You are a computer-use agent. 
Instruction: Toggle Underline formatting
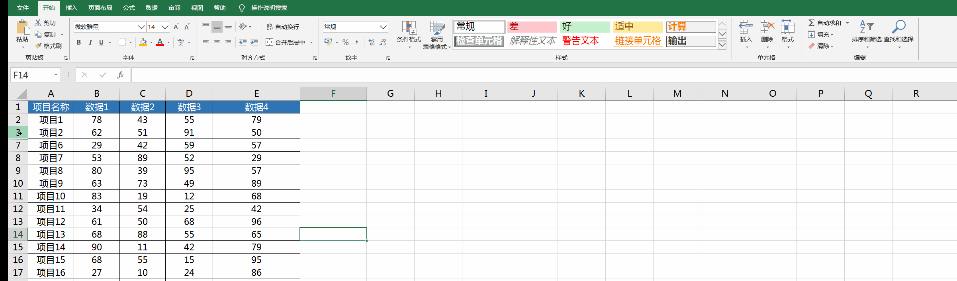coord(101,42)
